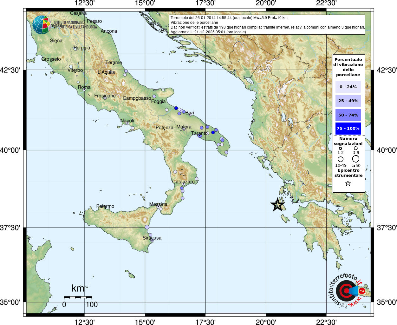Click the 'Percentuale di vibrazione delle porcellane' heading

tap(348, 67)
